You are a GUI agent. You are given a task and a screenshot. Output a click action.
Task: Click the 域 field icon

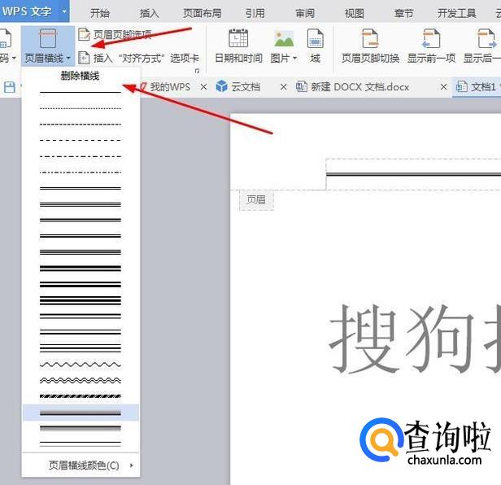point(315,38)
